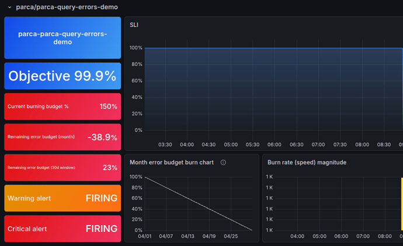
Task: Click the Warning alert label
Action: point(29,198)
